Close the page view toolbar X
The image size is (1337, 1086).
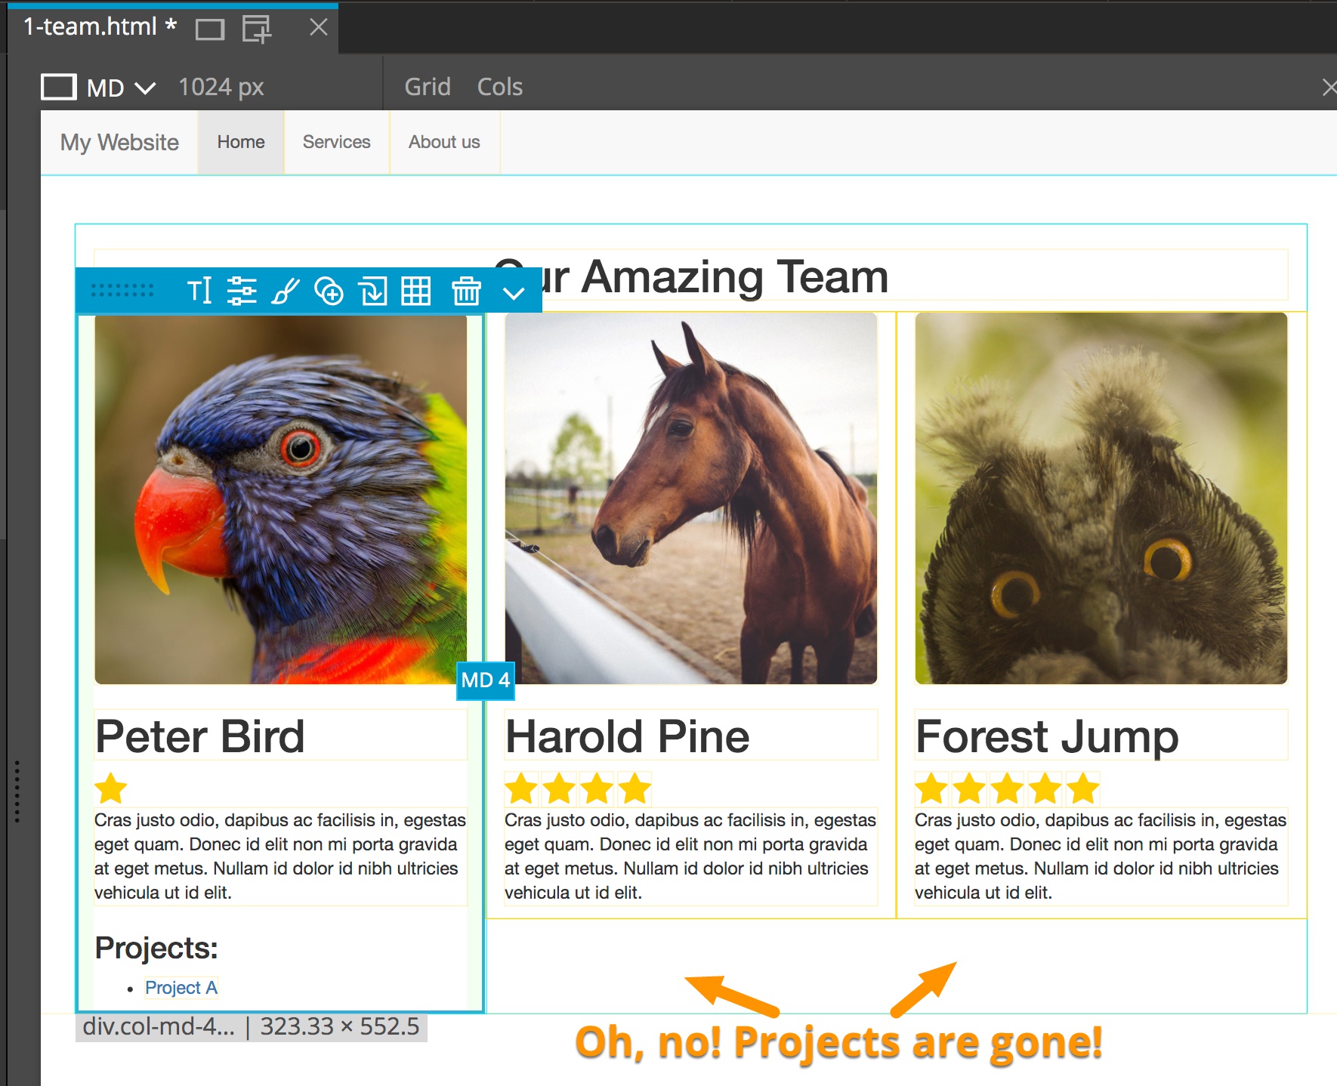(1329, 88)
